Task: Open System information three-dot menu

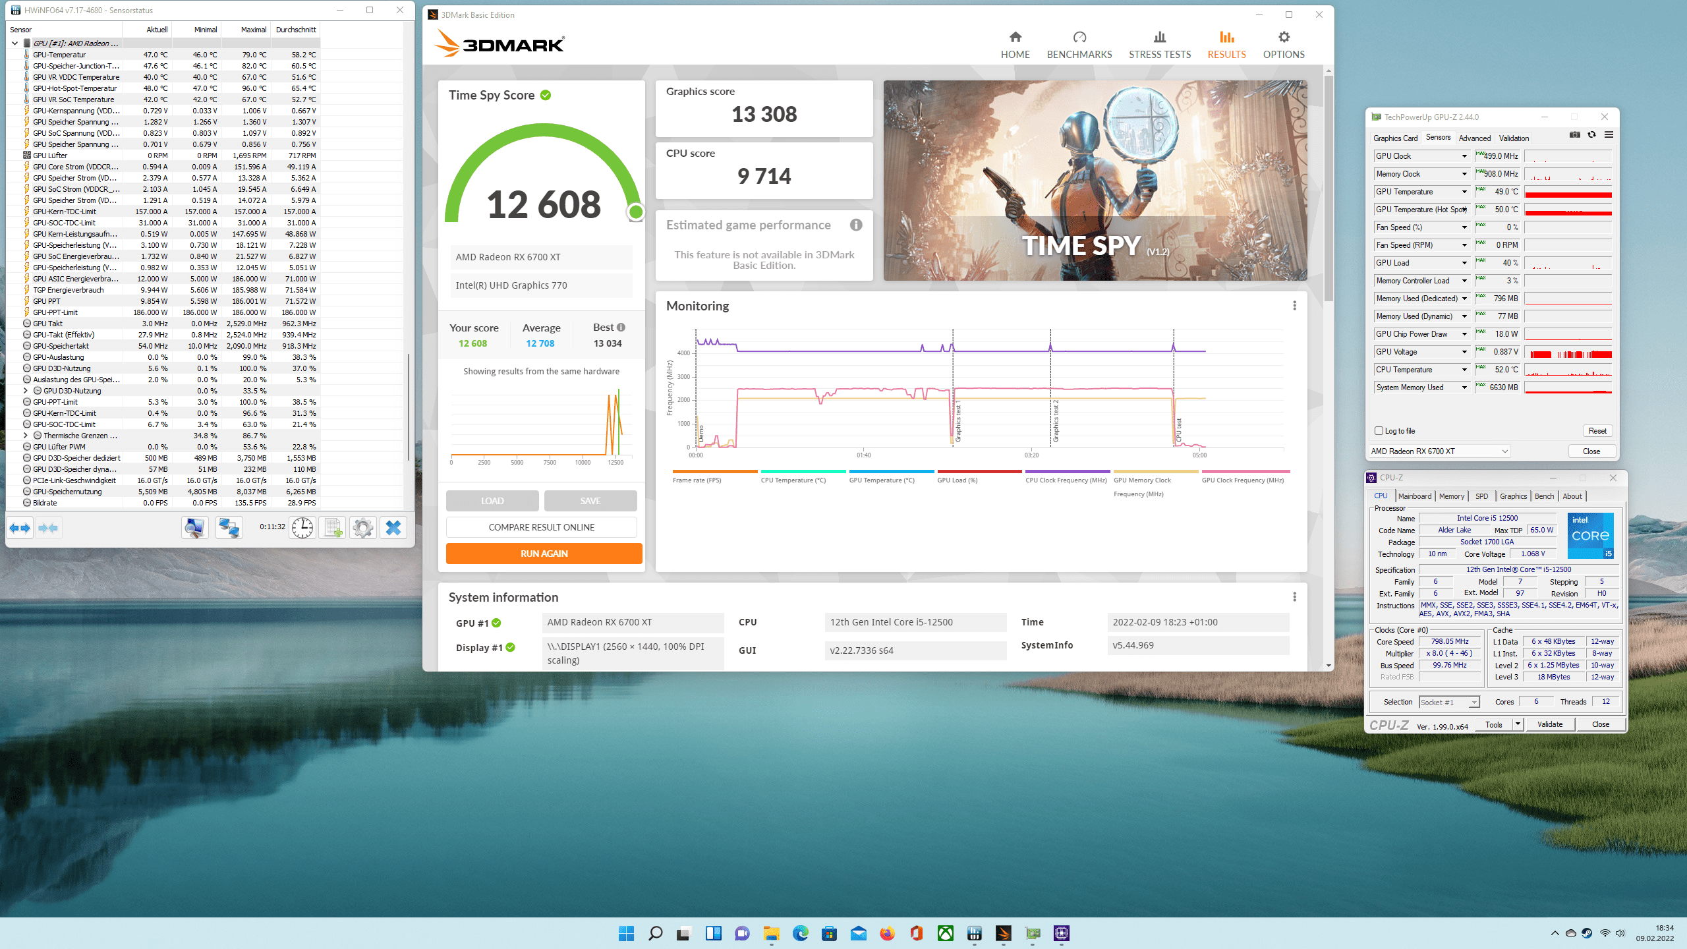Action: [1294, 597]
